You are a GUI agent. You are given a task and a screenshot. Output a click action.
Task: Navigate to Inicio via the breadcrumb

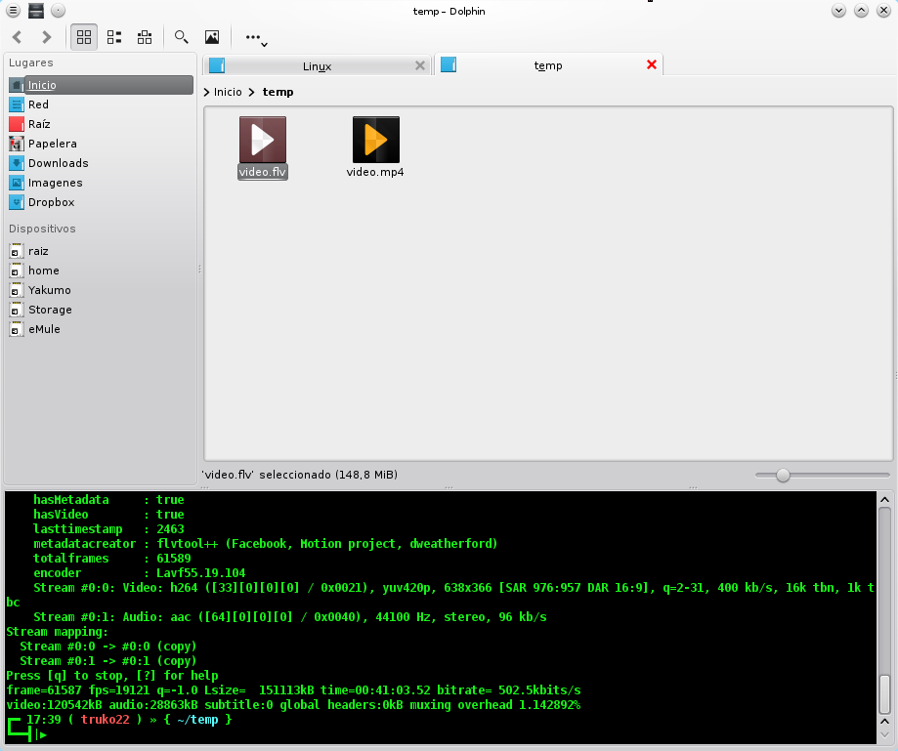[x=227, y=91]
